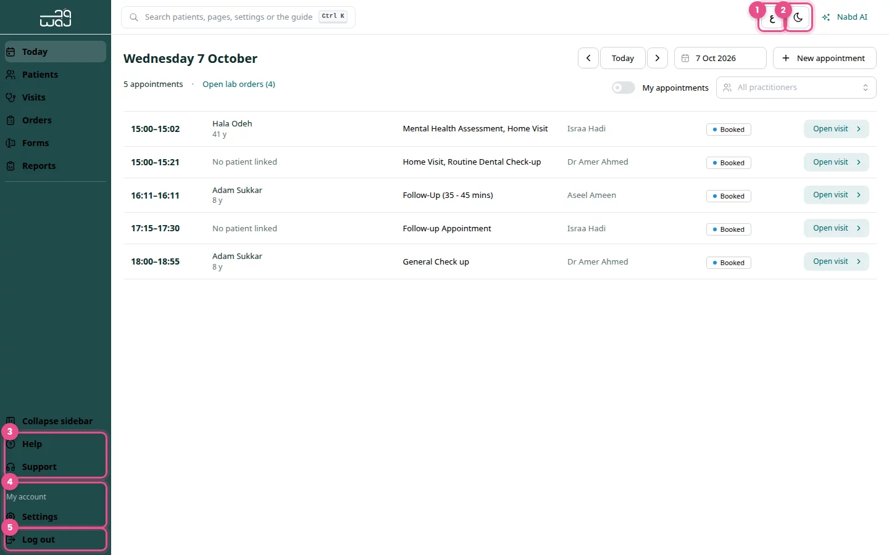The width and height of the screenshot is (889, 555).
Task: Open Orders page in sidebar
Action: click(56, 120)
